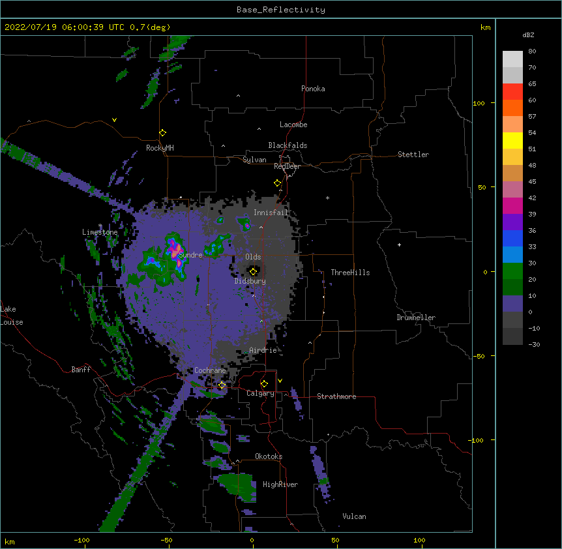Click the -30 value at legend bottom

click(534, 344)
